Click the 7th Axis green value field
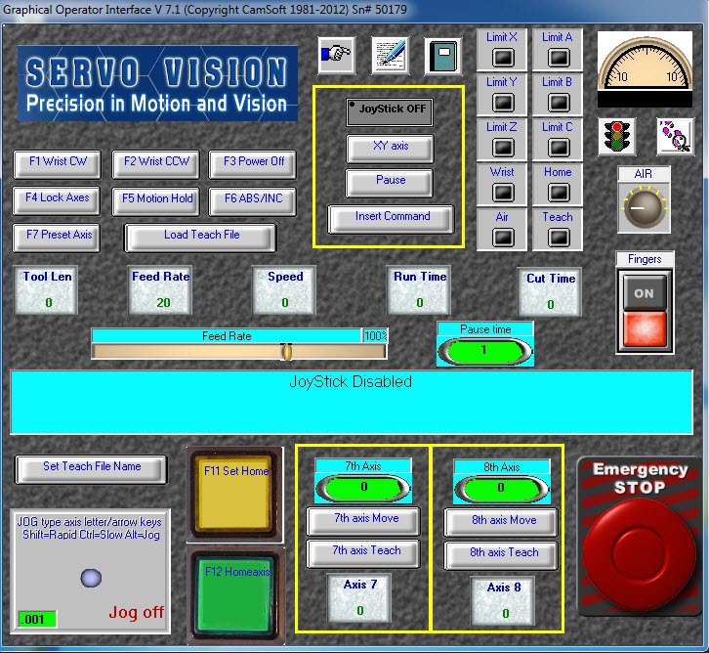709x653 pixels. point(363,488)
